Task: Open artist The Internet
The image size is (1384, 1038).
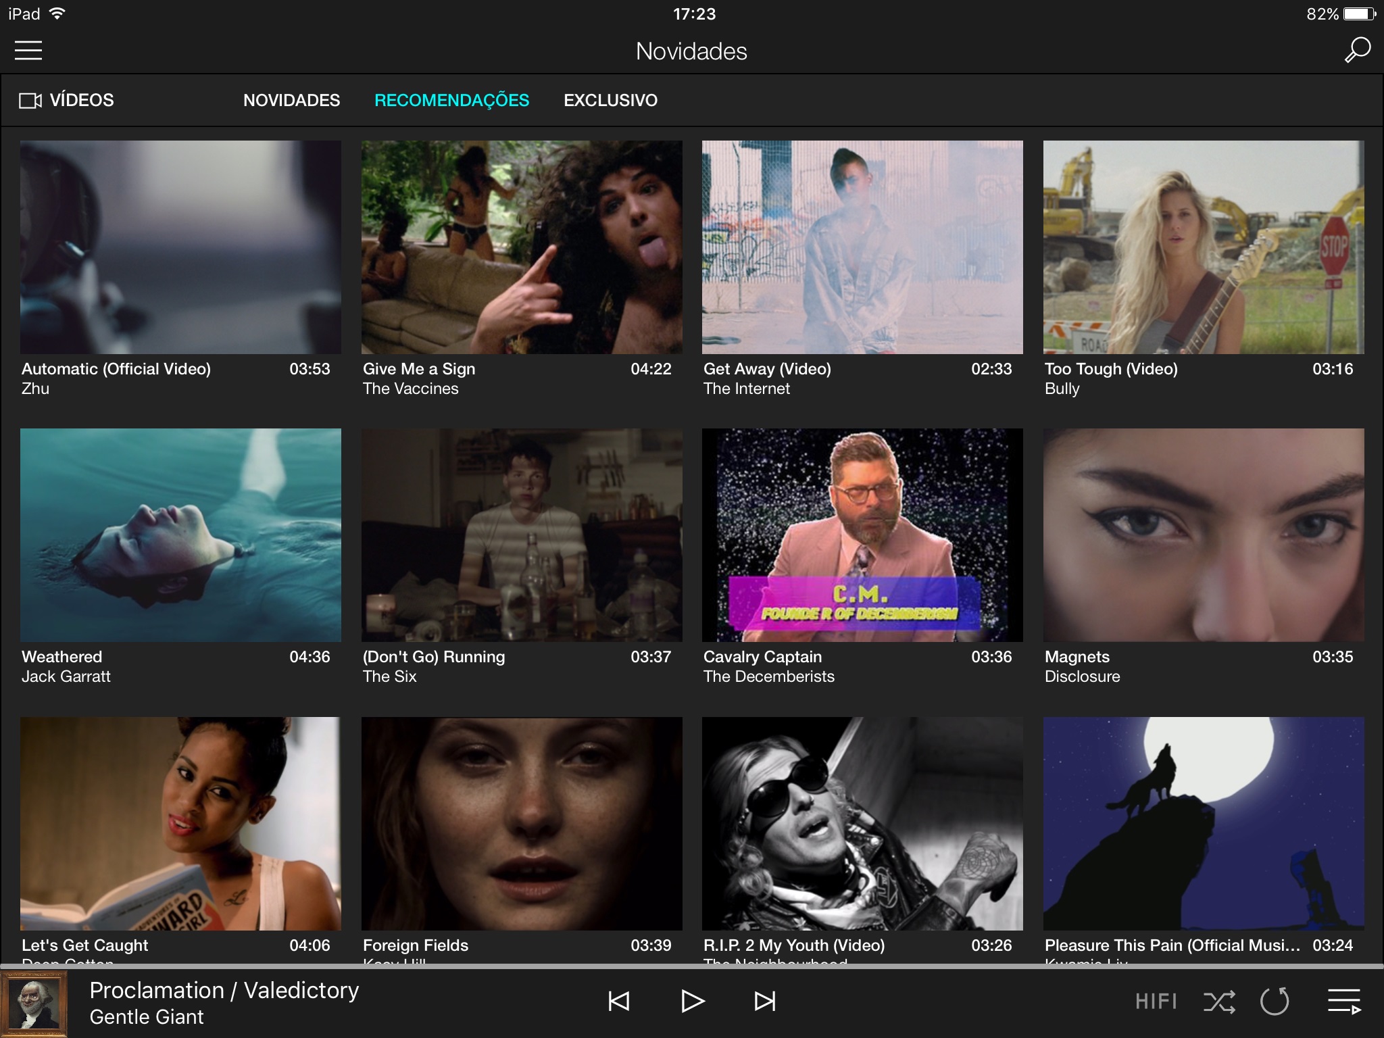Action: pyautogui.click(x=747, y=389)
